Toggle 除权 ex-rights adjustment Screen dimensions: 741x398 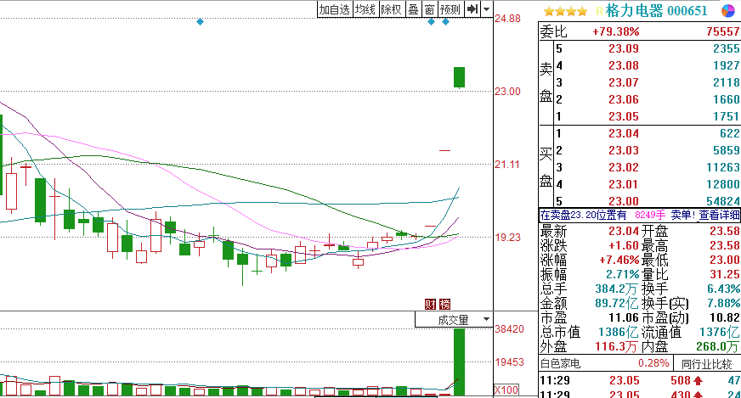pos(391,9)
